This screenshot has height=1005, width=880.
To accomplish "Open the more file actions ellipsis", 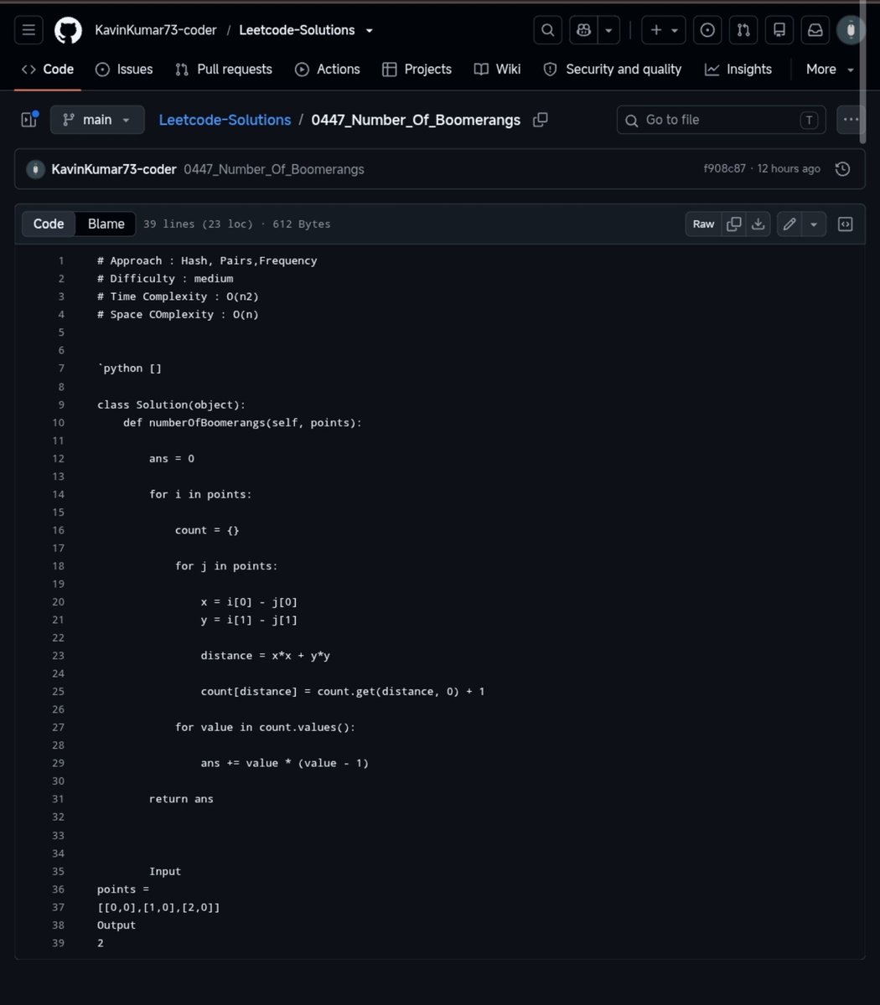I will click(x=851, y=120).
